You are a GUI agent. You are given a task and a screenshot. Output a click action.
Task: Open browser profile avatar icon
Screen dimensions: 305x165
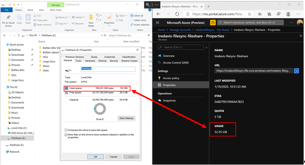pyautogui.click(x=288, y=14)
